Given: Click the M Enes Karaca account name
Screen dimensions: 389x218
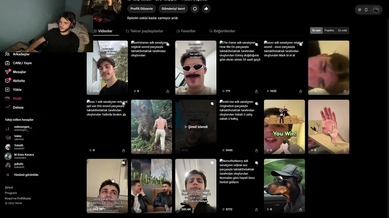Looking at the screenshot, I should tap(24, 155).
